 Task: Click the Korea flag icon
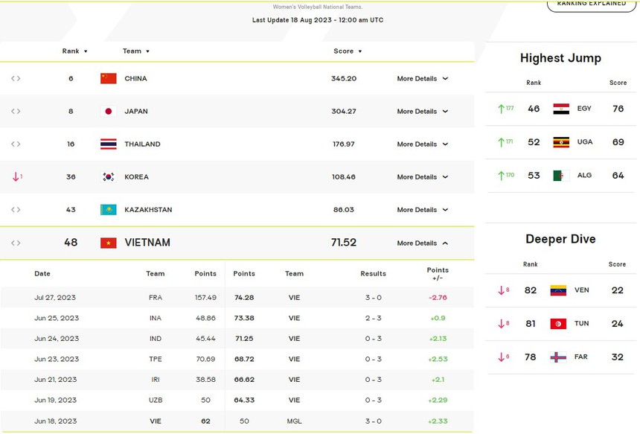click(109, 177)
